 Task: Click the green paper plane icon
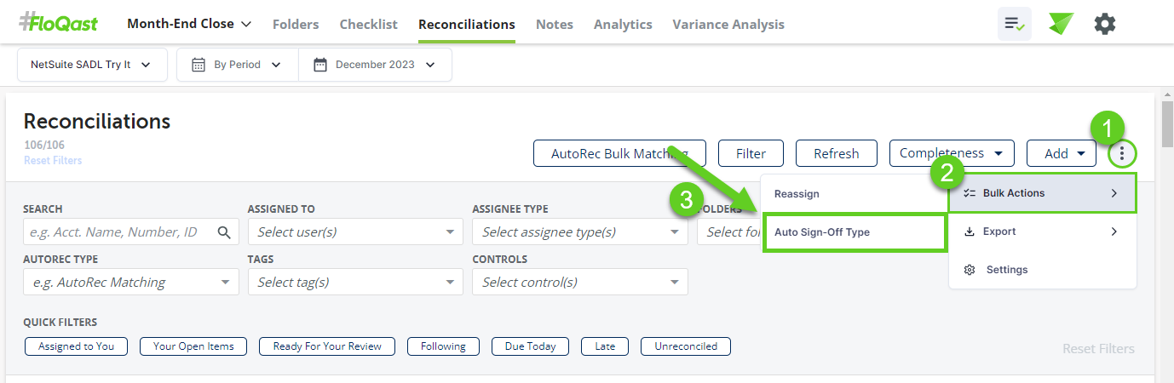(1061, 24)
